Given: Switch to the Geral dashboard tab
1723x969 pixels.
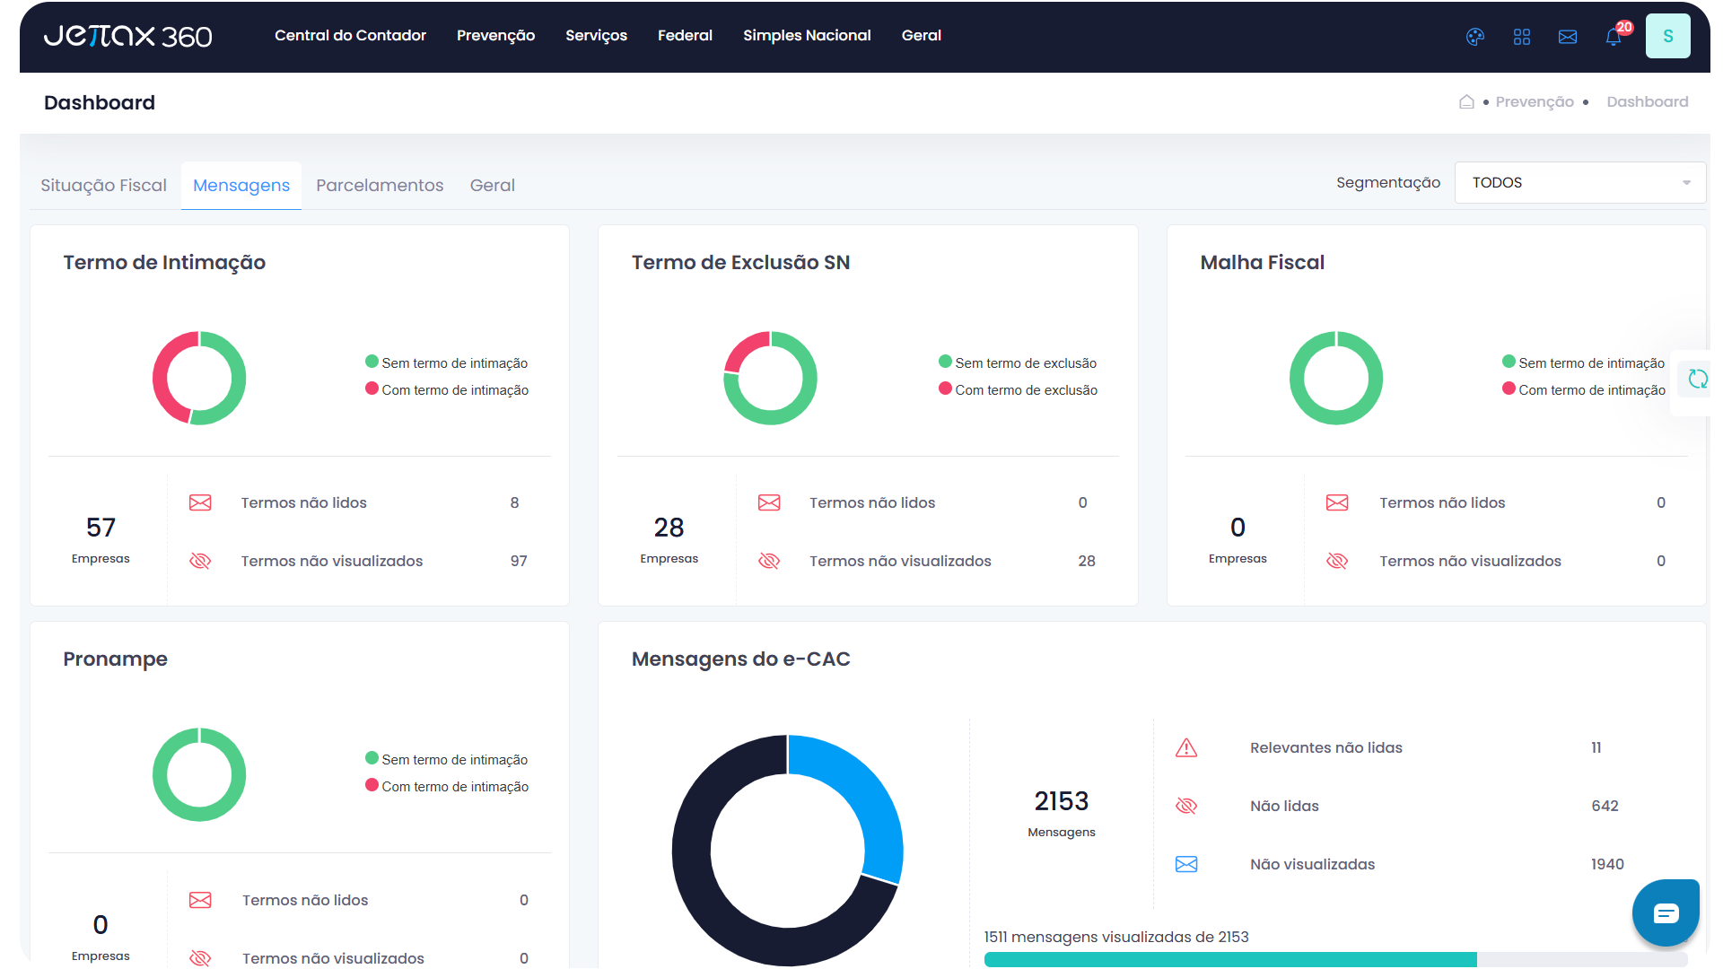Looking at the screenshot, I should click(x=492, y=185).
